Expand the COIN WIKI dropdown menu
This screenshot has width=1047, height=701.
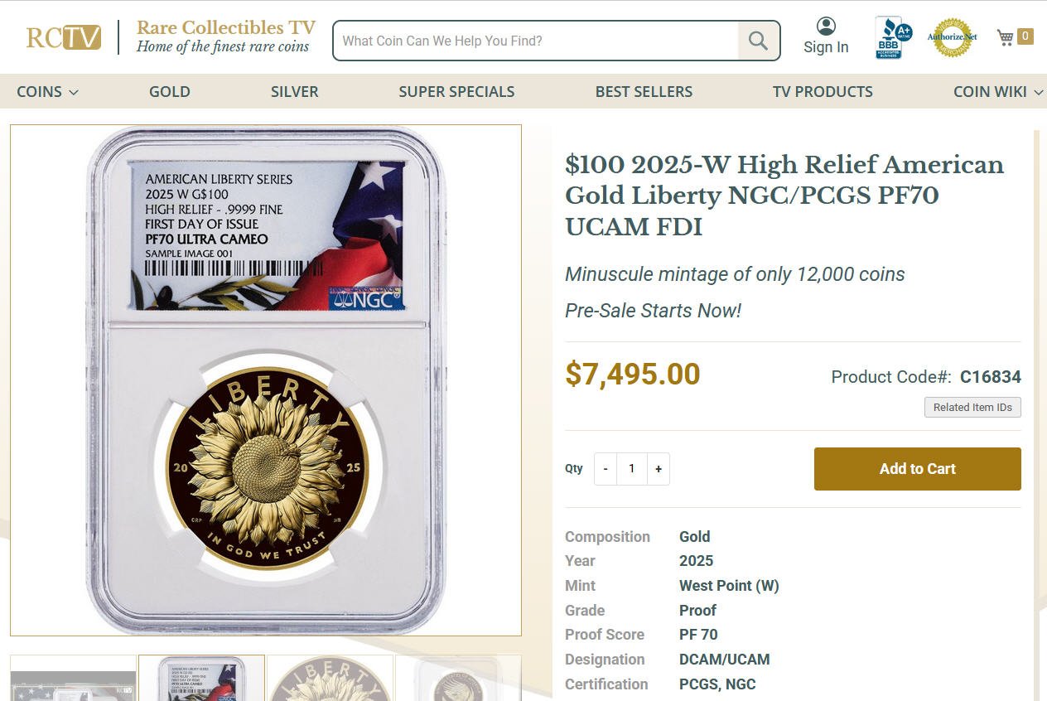pos(998,92)
